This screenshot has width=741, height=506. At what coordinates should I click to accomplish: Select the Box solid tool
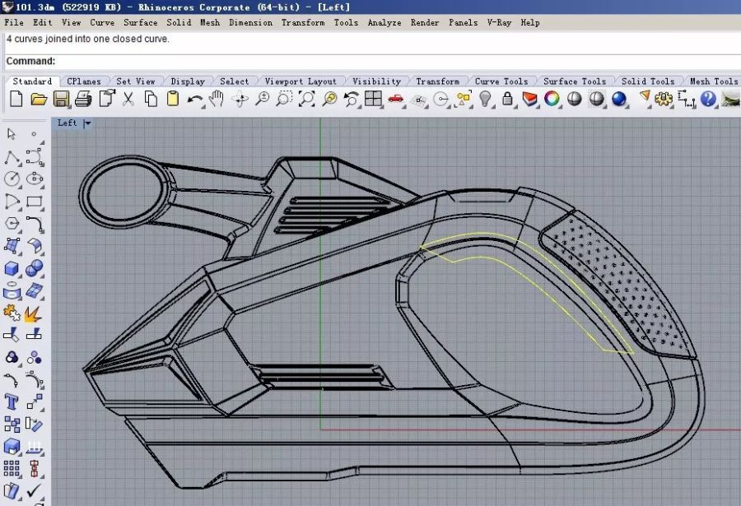tap(12, 268)
